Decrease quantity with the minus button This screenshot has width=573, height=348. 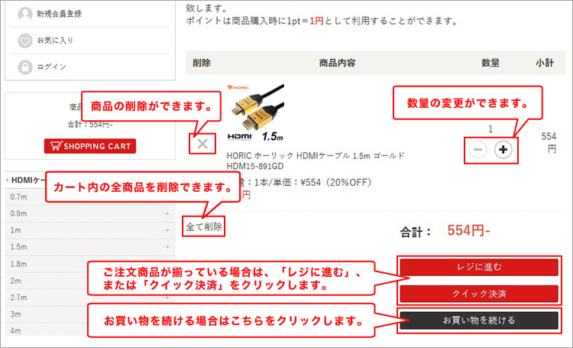(478, 150)
